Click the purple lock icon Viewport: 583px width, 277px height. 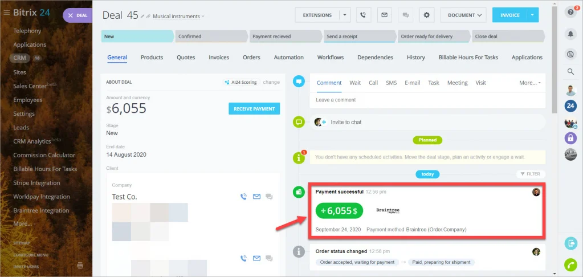[x=570, y=138]
